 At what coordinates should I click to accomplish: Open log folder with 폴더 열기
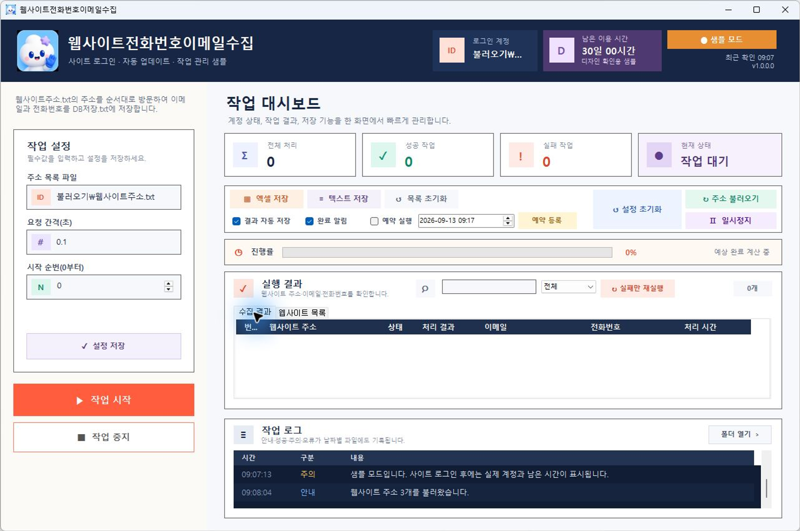coord(739,435)
